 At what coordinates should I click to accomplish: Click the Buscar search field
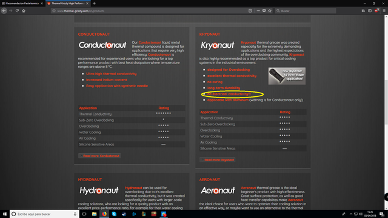click(x=306, y=11)
